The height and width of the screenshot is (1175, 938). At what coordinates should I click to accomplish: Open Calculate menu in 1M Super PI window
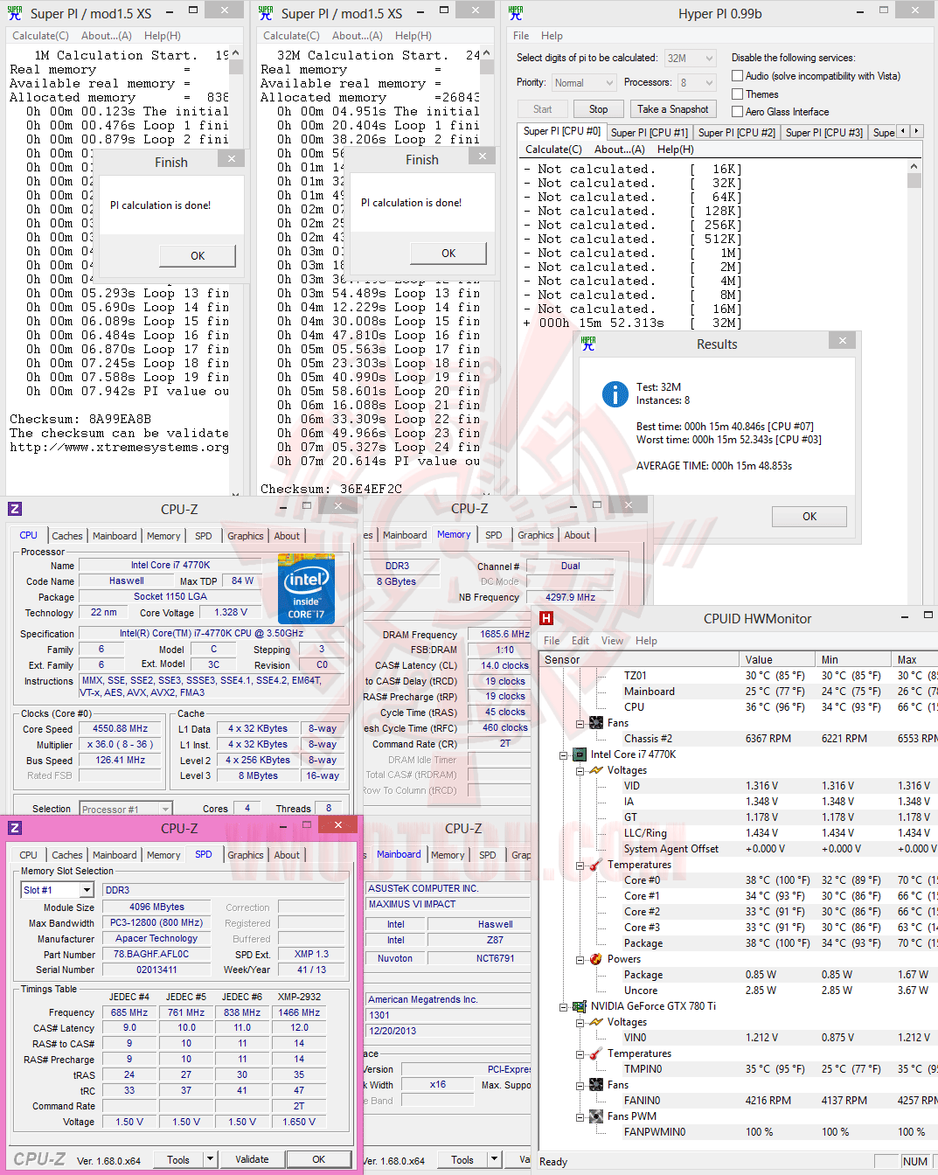pos(40,36)
